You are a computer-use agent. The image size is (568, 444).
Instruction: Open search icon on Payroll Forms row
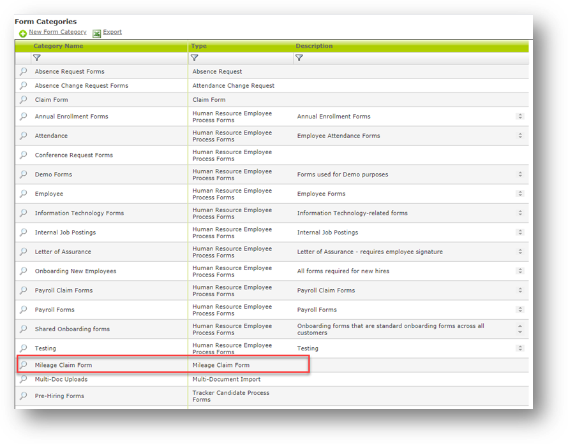tap(23, 310)
